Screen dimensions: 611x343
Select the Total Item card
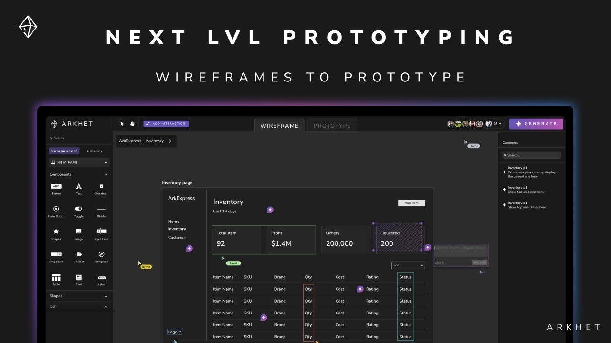pos(237,240)
